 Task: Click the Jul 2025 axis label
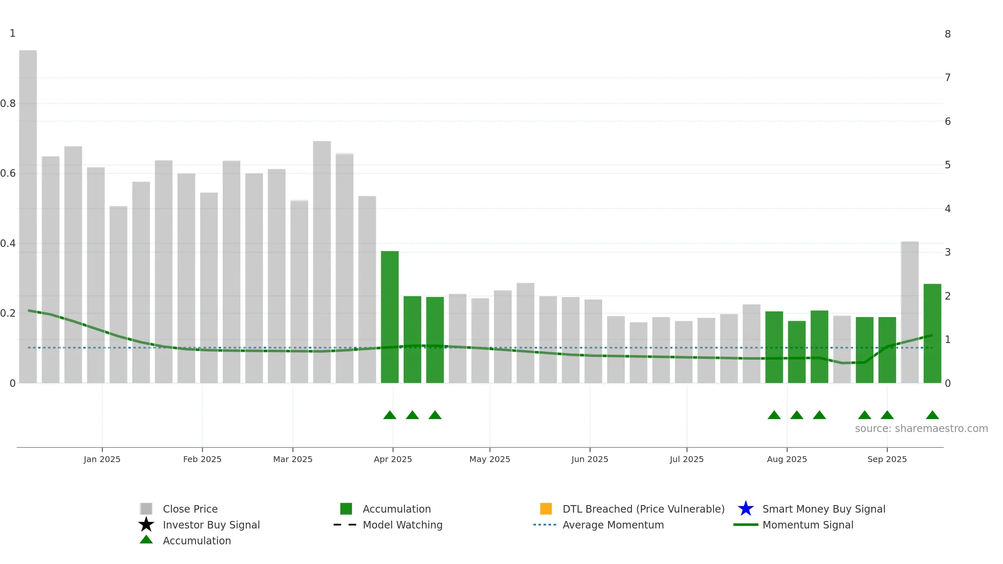click(687, 459)
